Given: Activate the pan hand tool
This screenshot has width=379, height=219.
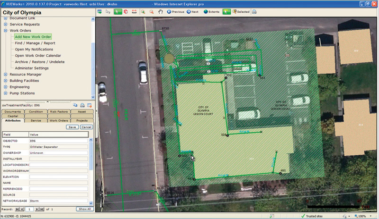Looking at the screenshot, I should point(160,11).
